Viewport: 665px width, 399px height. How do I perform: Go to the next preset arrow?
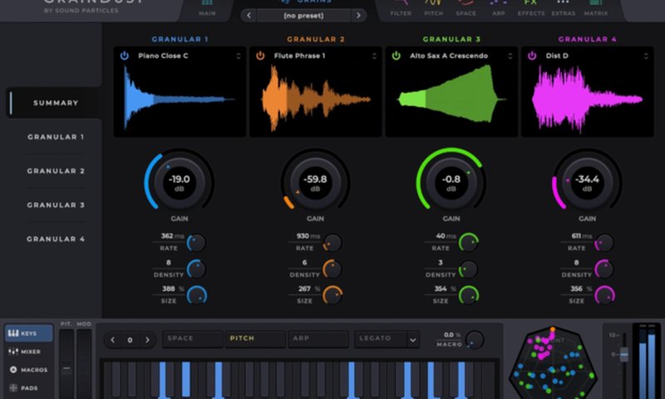pyautogui.click(x=358, y=15)
